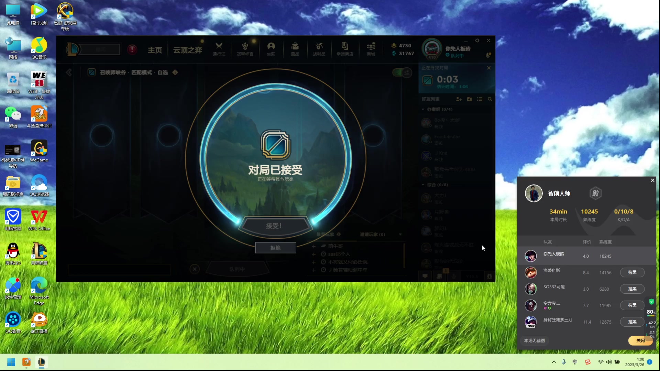Toggle the open party switch
Viewport: 660px width, 371px height.
pos(402,72)
